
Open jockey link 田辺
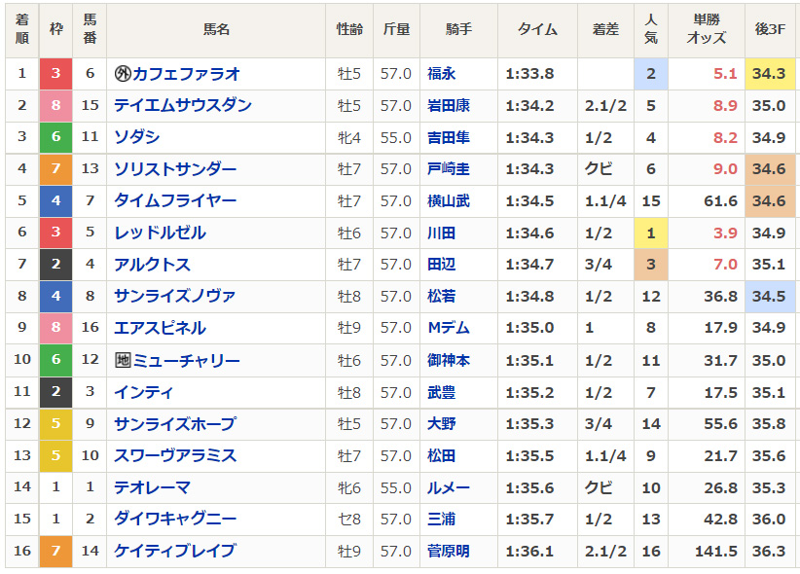(441, 265)
